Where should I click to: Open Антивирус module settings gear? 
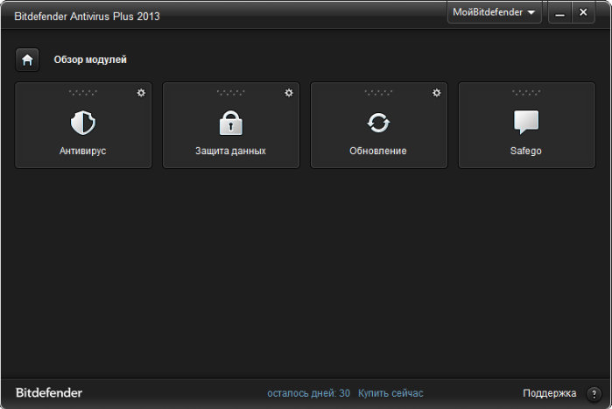(141, 93)
